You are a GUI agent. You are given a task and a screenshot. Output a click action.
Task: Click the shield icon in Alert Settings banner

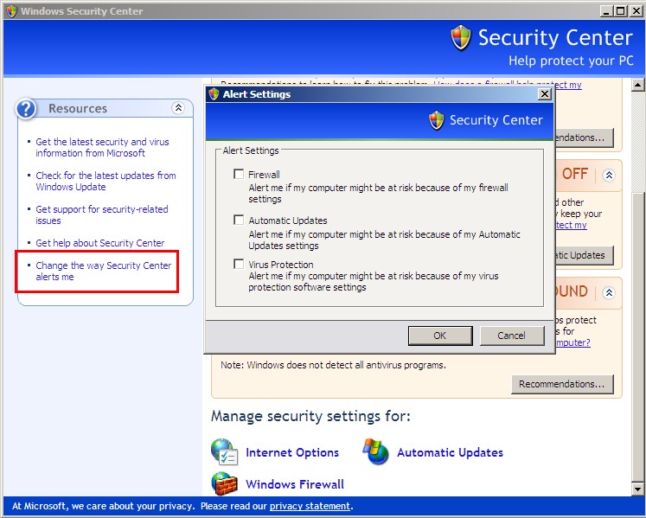[437, 120]
